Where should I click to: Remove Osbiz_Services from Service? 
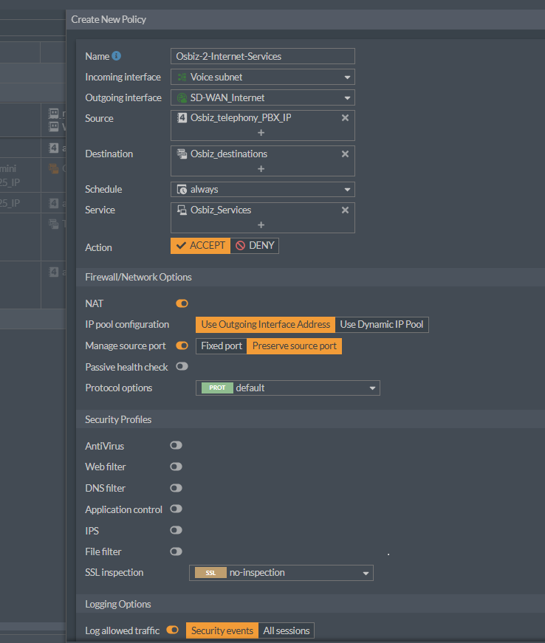click(x=346, y=210)
